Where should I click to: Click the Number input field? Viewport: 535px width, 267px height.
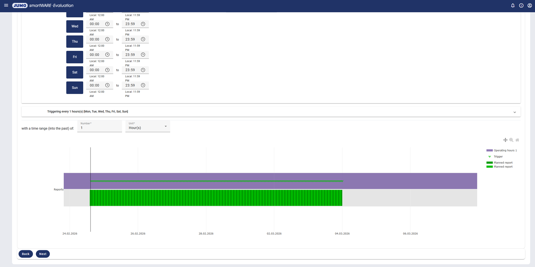tap(100, 128)
